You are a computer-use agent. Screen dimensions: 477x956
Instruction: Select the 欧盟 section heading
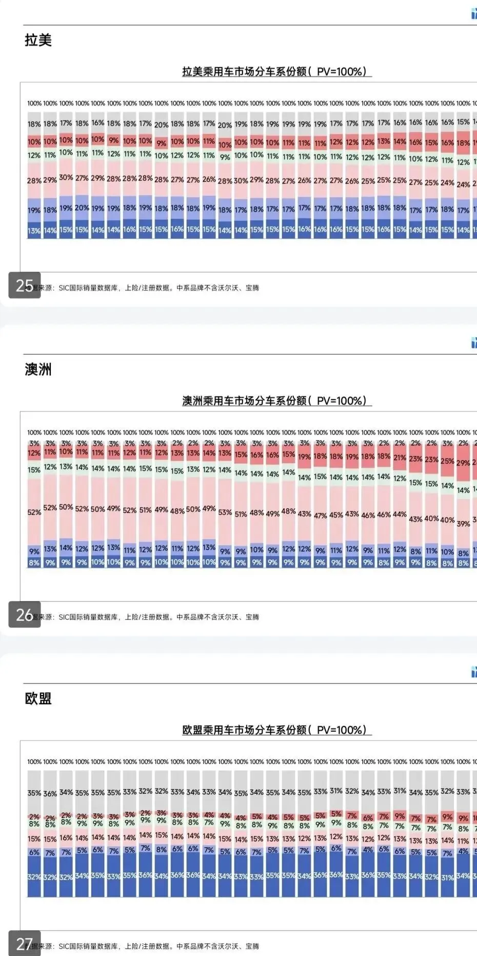(38, 698)
